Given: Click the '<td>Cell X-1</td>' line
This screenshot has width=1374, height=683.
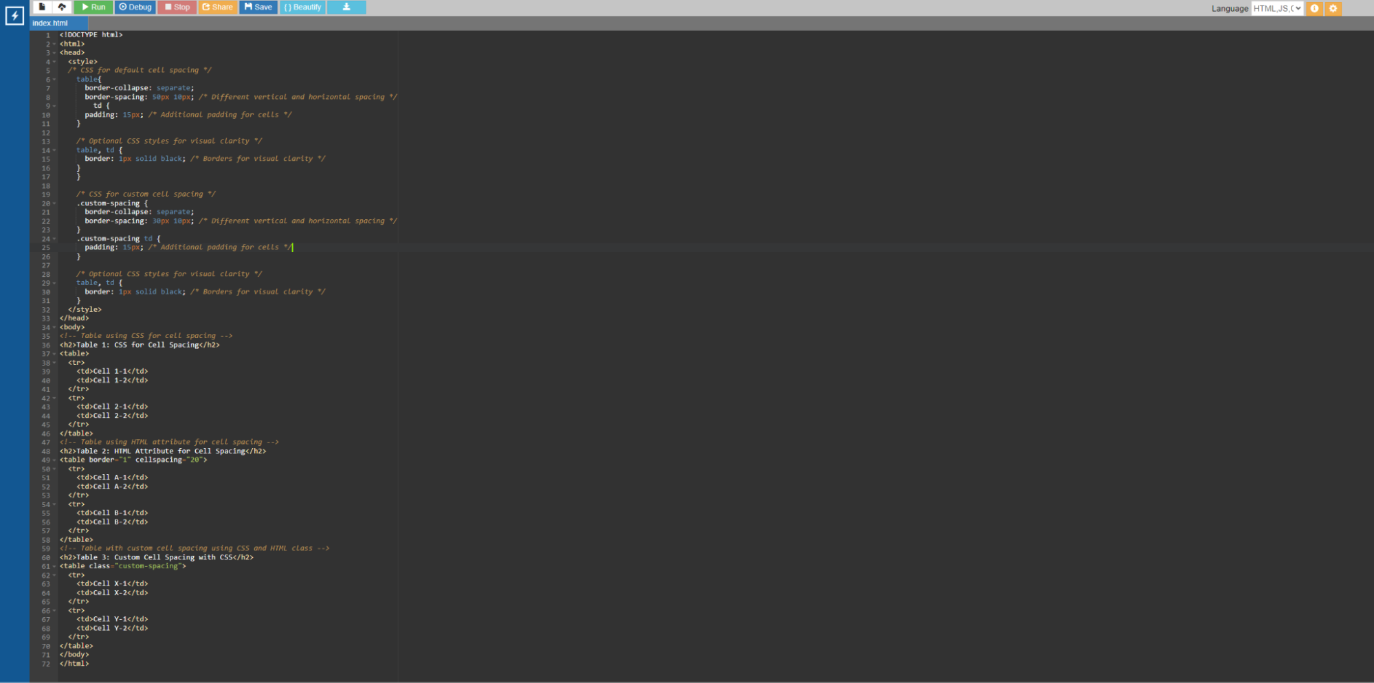Looking at the screenshot, I should [x=112, y=584].
